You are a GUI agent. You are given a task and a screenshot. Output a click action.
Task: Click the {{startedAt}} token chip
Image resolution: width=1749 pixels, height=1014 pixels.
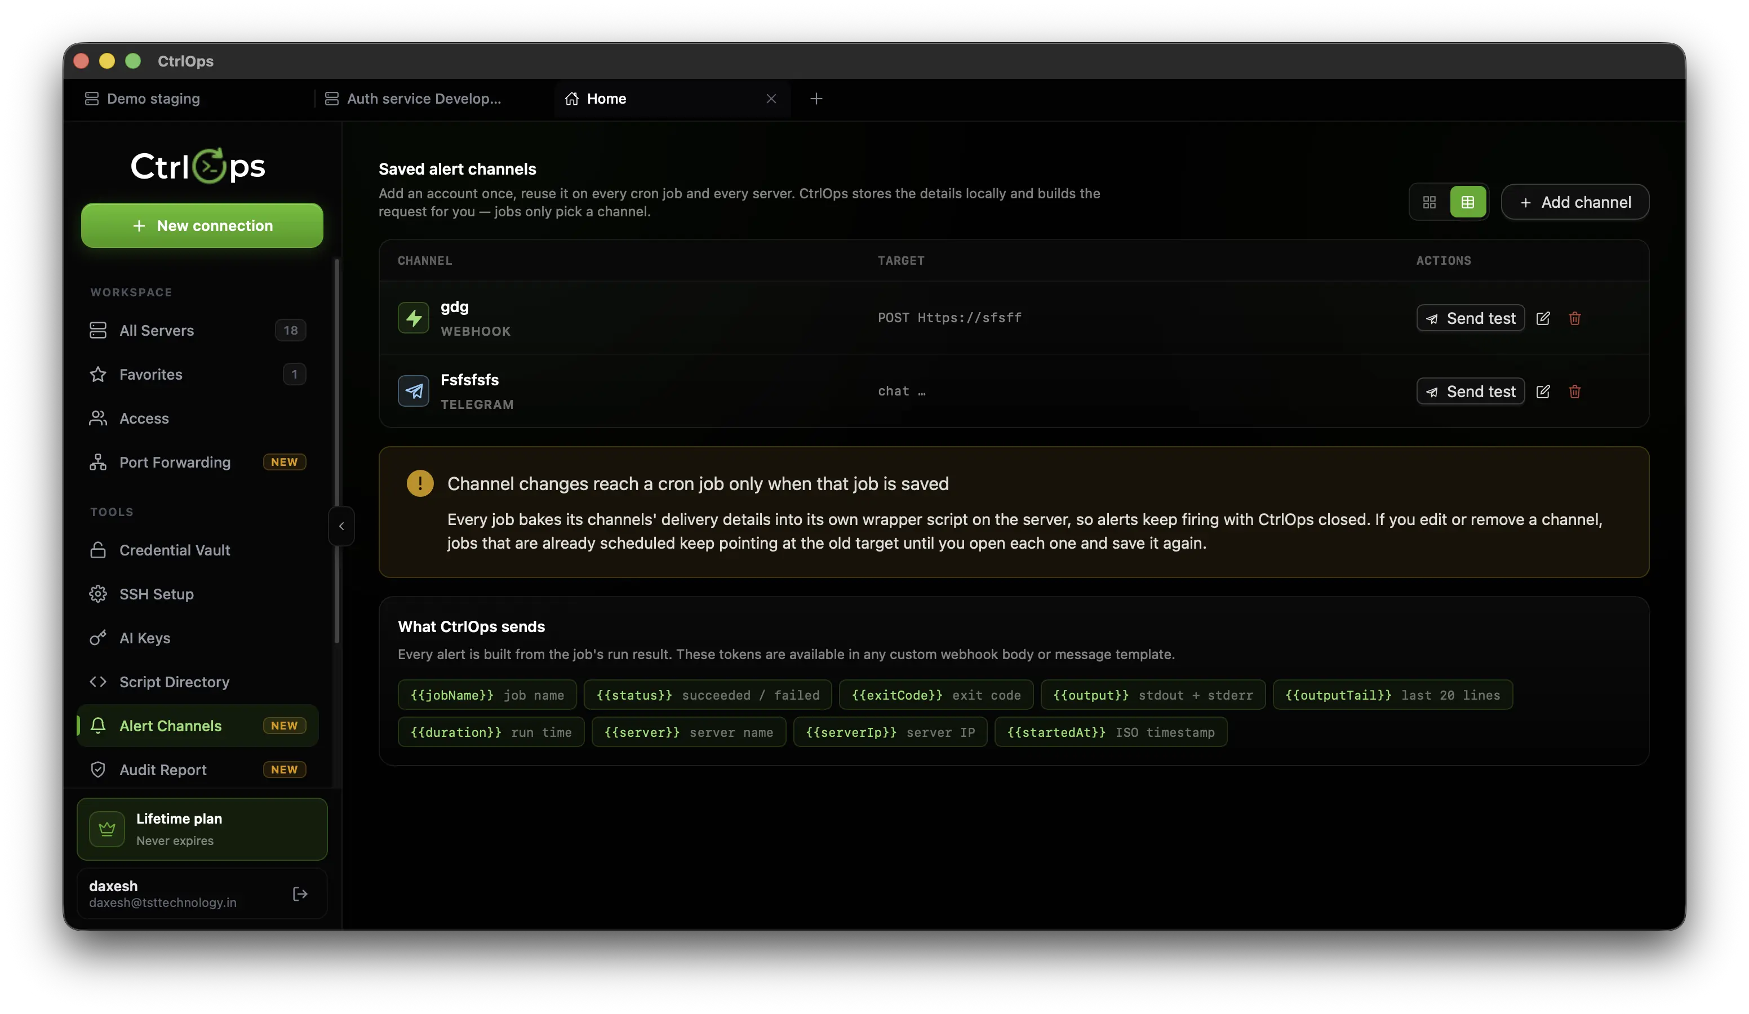[x=1111, y=732]
